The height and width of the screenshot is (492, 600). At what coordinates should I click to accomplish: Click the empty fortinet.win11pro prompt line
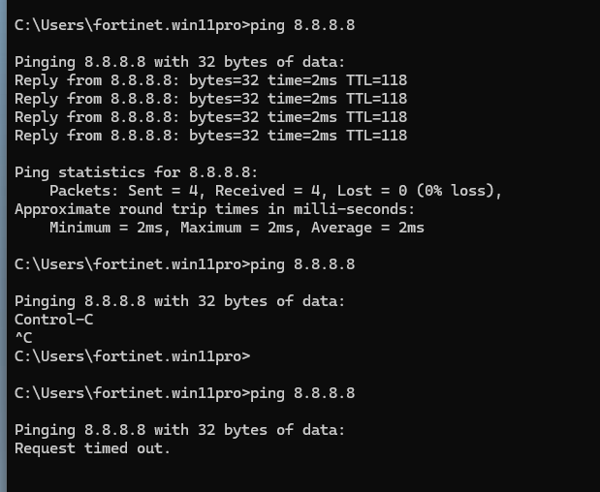132,356
